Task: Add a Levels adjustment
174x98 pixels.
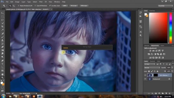Action: pyautogui.click(x=153, y=51)
